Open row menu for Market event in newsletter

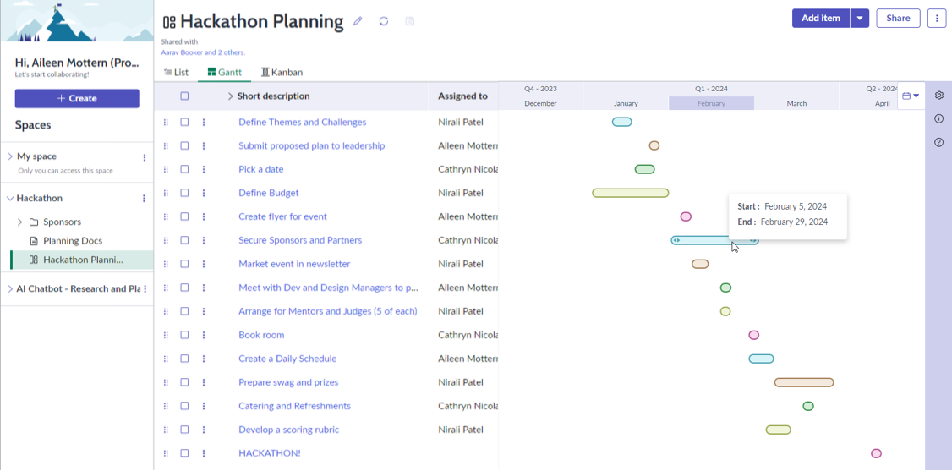click(204, 264)
